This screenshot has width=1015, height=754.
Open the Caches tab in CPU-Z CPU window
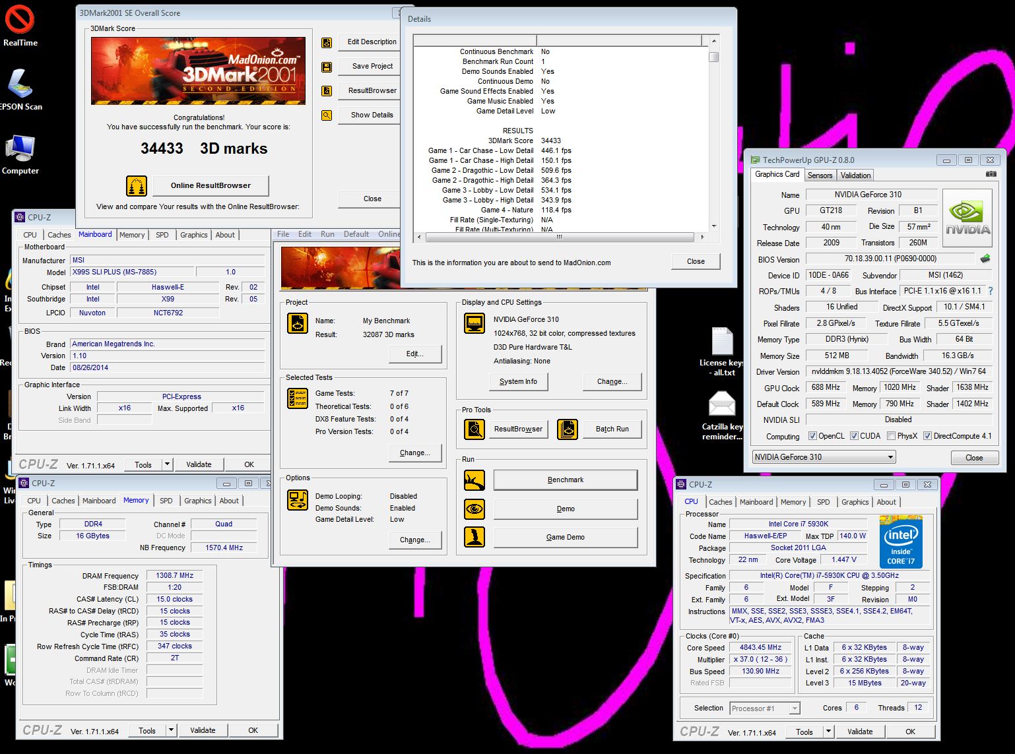pos(721,502)
